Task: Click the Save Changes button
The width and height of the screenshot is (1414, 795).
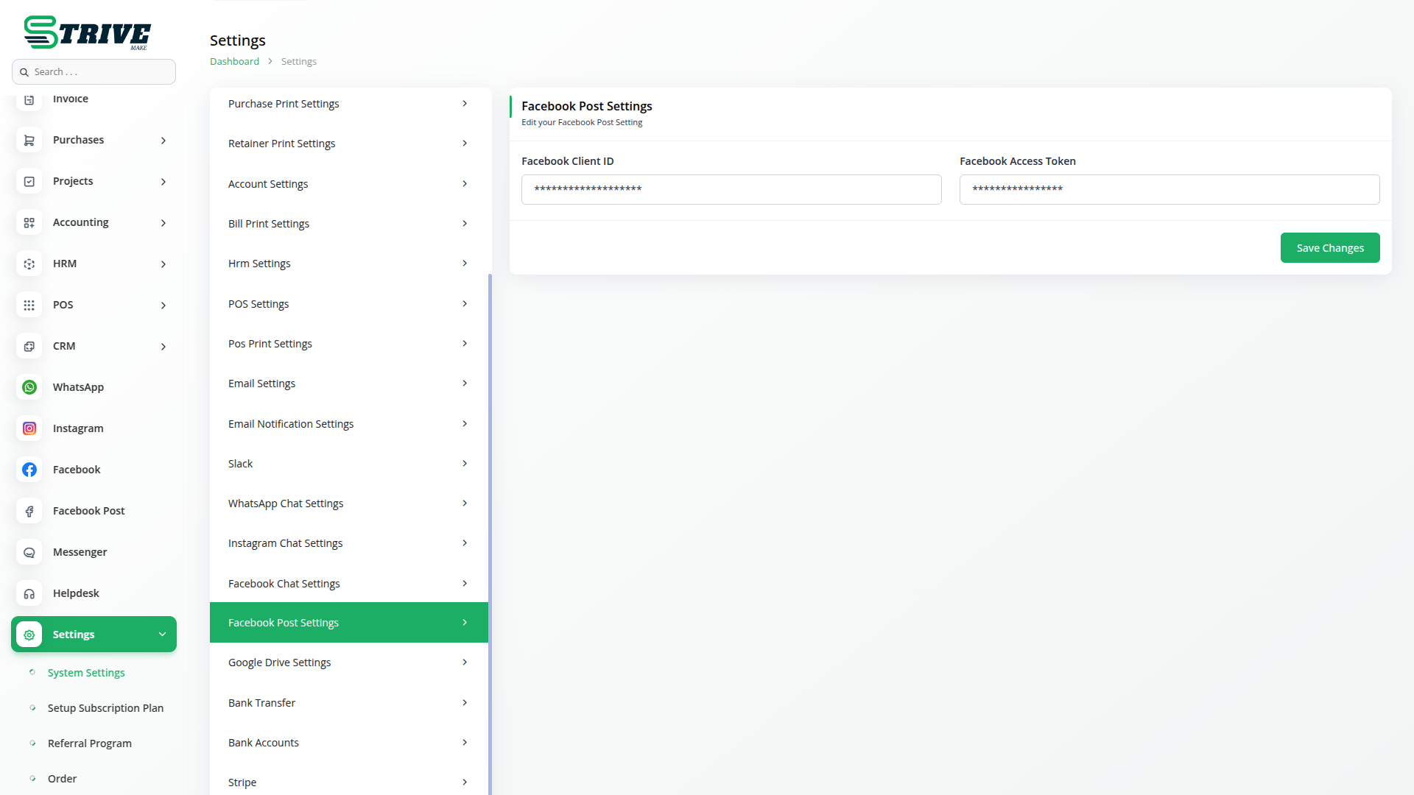Action: click(x=1329, y=248)
